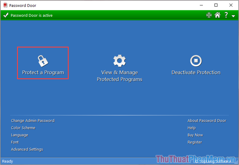The image size is (239, 165).
Task: Click the Password Door app icon in title bar
Action: [x=5, y=5]
